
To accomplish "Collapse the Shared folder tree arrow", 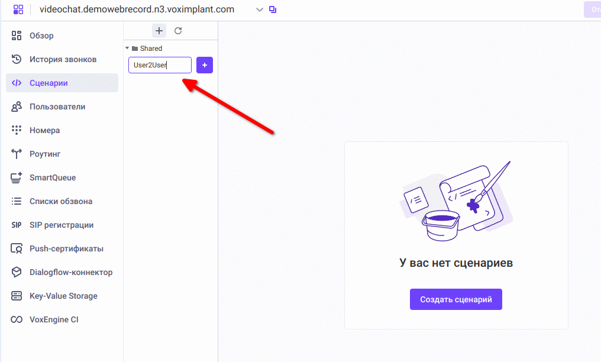I will click(127, 49).
